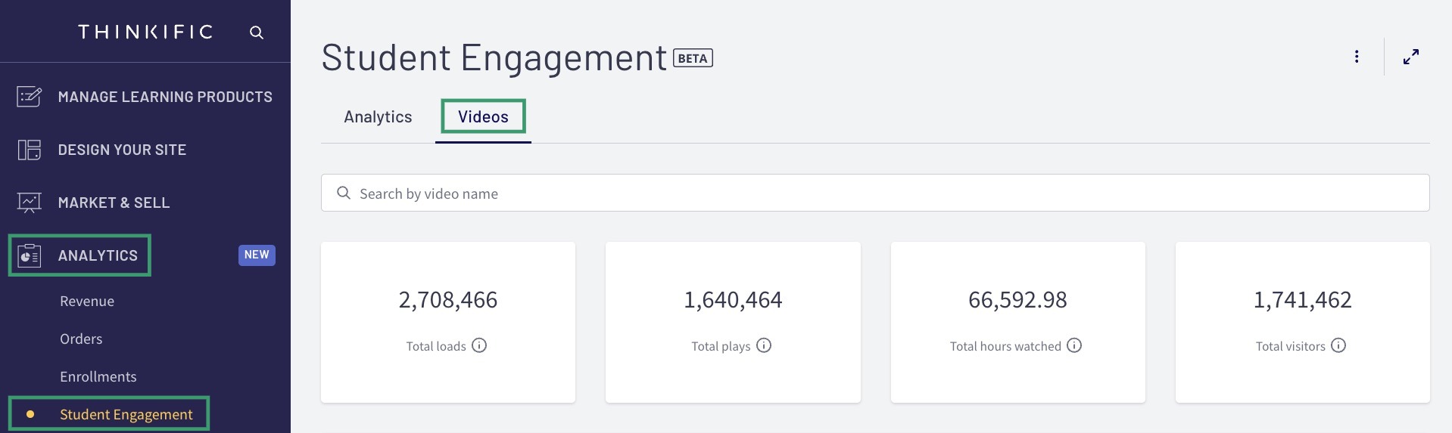Click the Search by video name field
This screenshot has width=1452, height=433.
pos(875,193)
